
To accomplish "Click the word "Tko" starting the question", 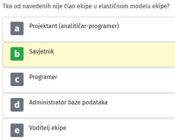I will [7, 6].
